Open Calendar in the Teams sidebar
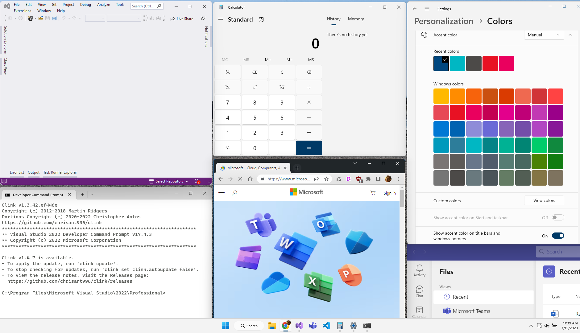Image resolution: width=580 pixels, height=333 pixels. coord(419,311)
